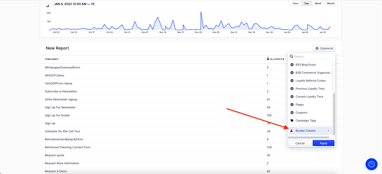This screenshot has width=382, height=174.
Task: Click the gear icon beside Coupons
Action: point(292,113)
